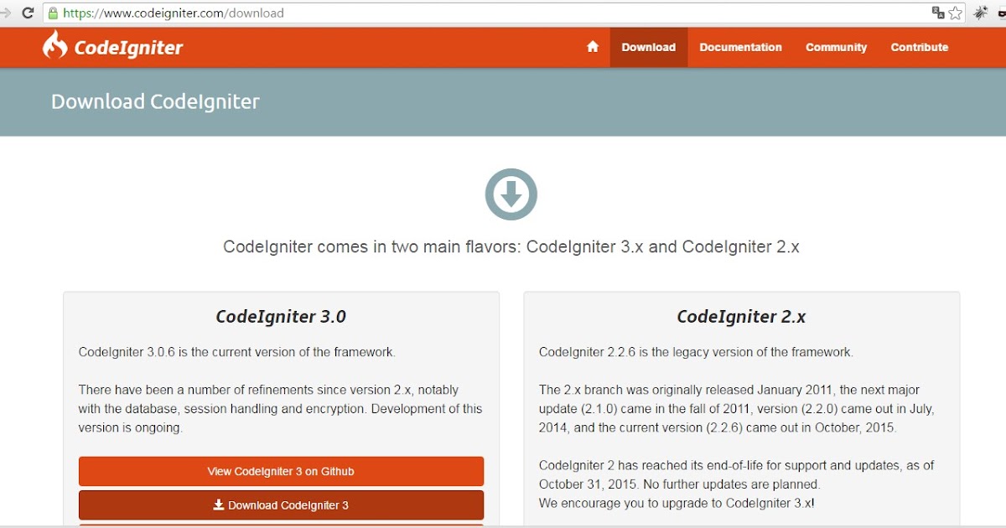Screen dimensions: 1006x528
Task: Click inside the browser address bar
Action: point(335,13)
